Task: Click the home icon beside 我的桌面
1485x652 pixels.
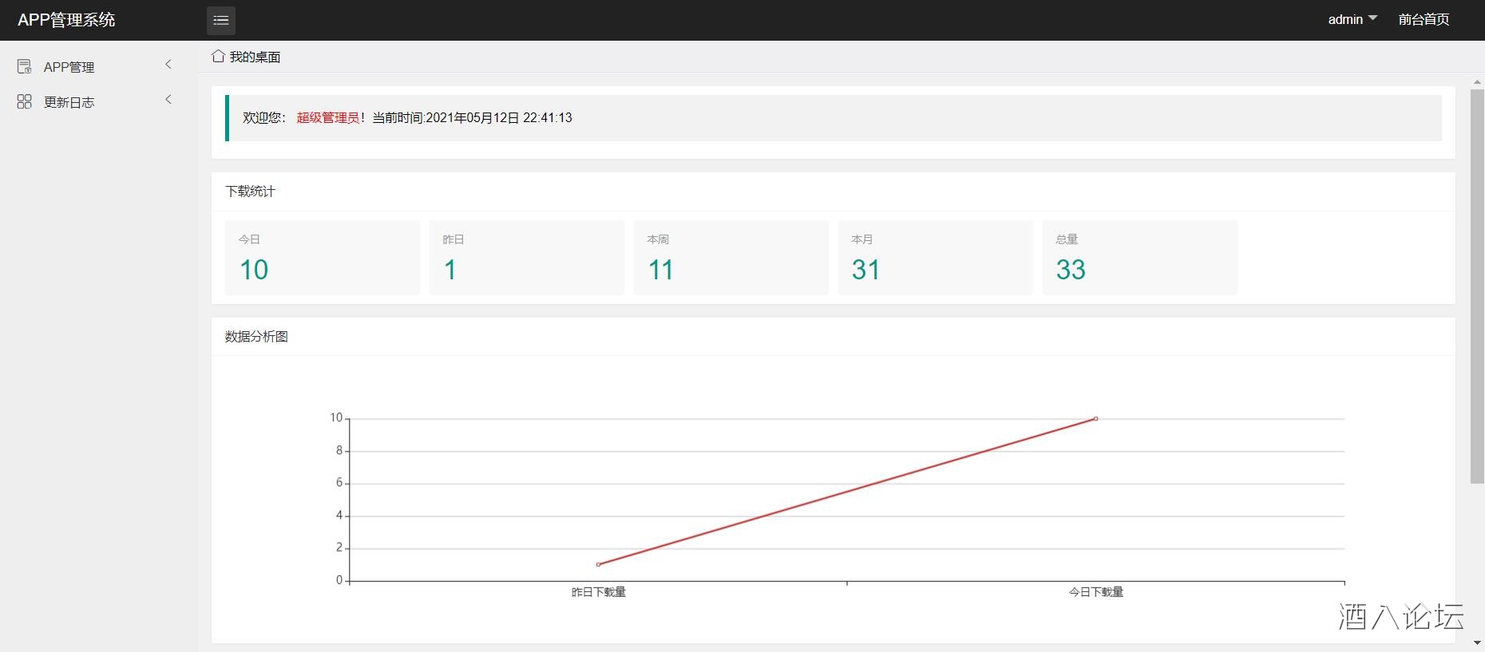Action: [218, 57]
